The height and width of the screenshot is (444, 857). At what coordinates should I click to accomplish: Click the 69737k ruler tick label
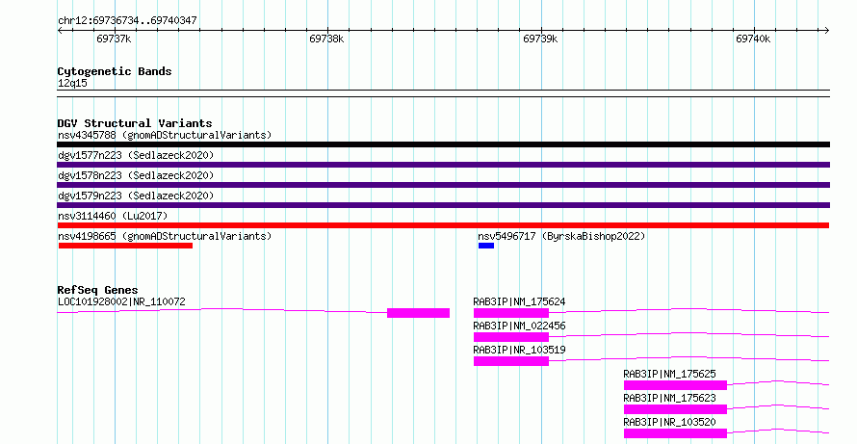[x=114, y=39]
